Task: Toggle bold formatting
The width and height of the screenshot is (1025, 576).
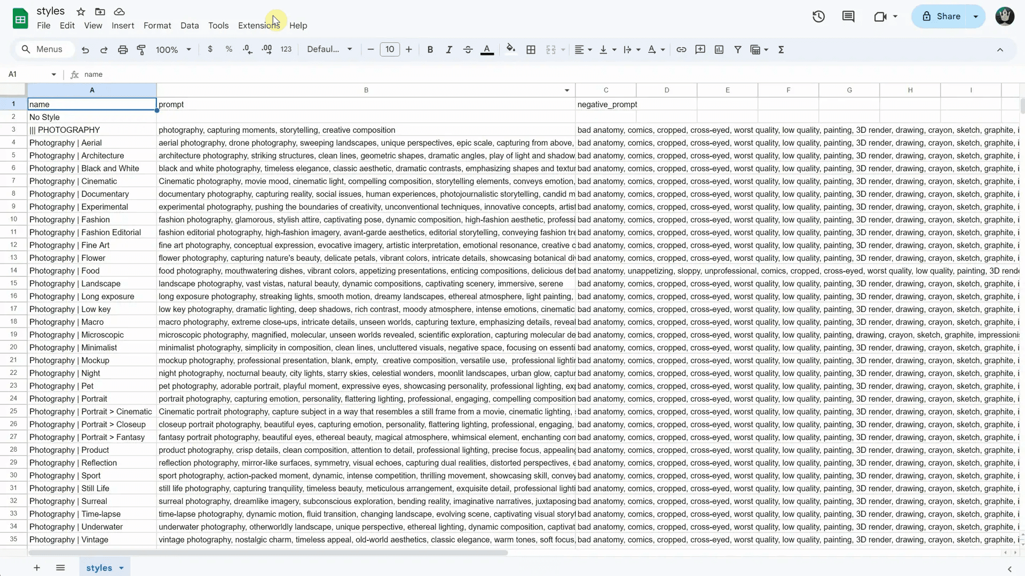Action: [x=430, y=49]
